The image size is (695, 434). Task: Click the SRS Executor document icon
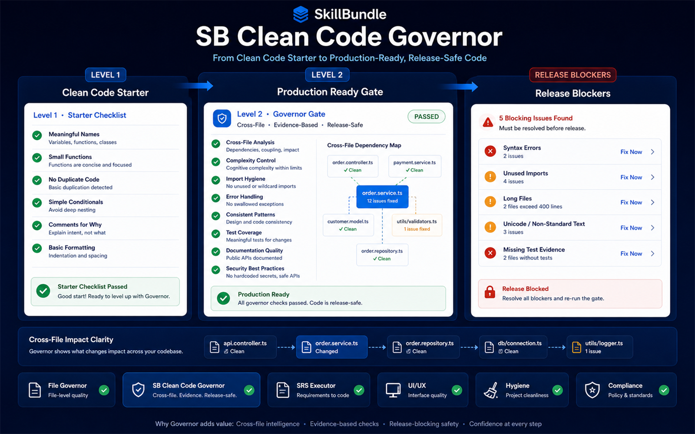[283, 390]
